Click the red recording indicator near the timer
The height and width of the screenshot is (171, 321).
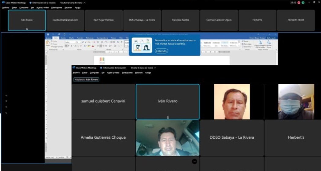[299, 2]
